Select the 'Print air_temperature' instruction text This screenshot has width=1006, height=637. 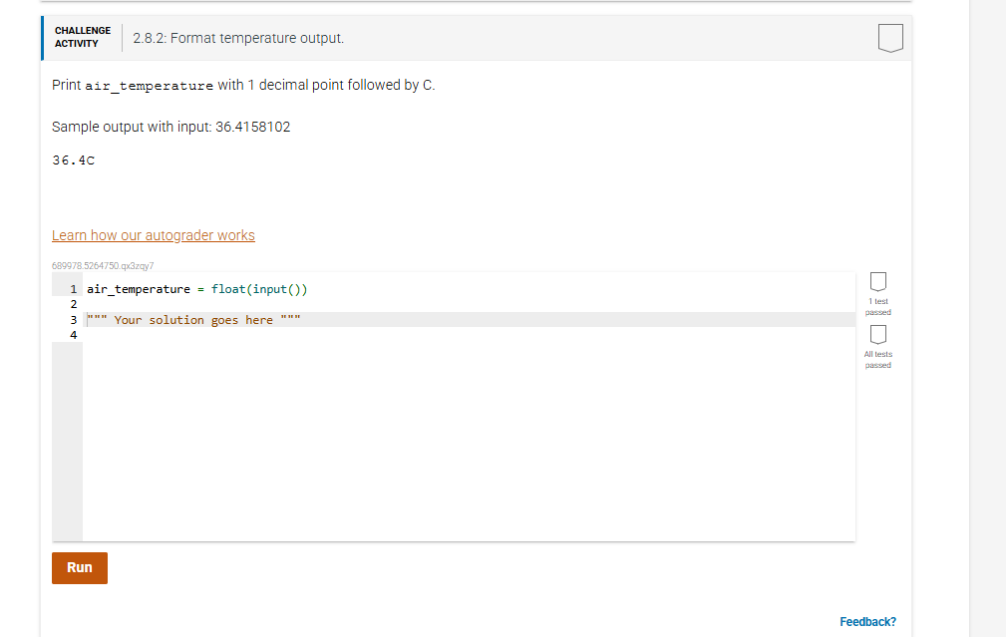click(x=130, y=85)
